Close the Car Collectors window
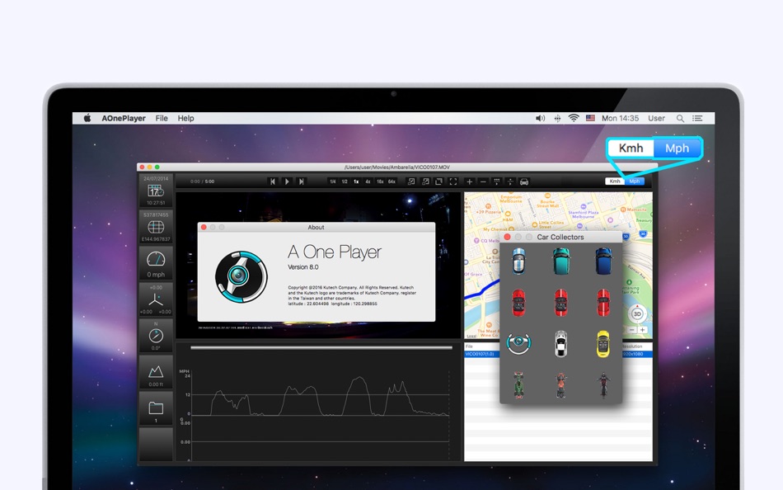783x490 pixels. [x=508, y=237]
